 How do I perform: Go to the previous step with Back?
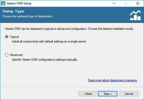[x=88, y=94]
